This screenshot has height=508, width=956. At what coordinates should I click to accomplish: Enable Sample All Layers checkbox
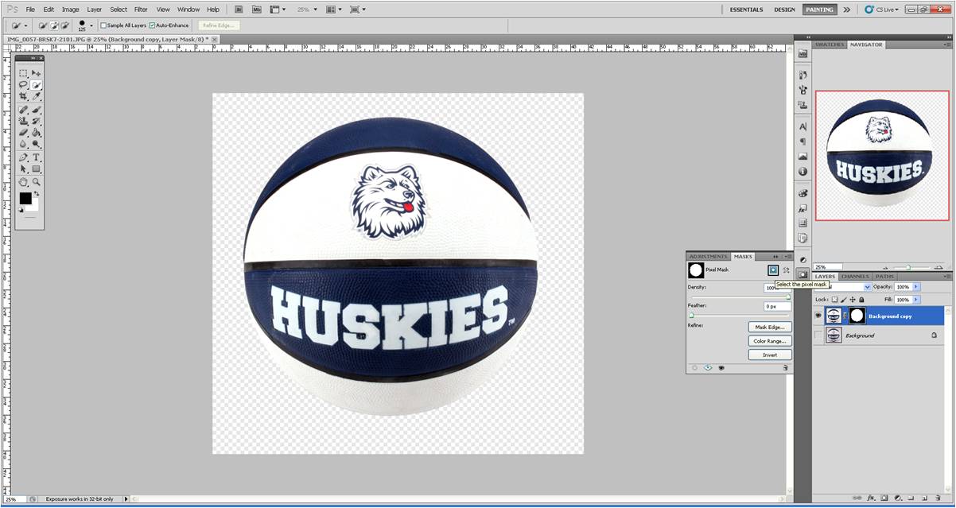pyautogui.click(x=103, y=25)
